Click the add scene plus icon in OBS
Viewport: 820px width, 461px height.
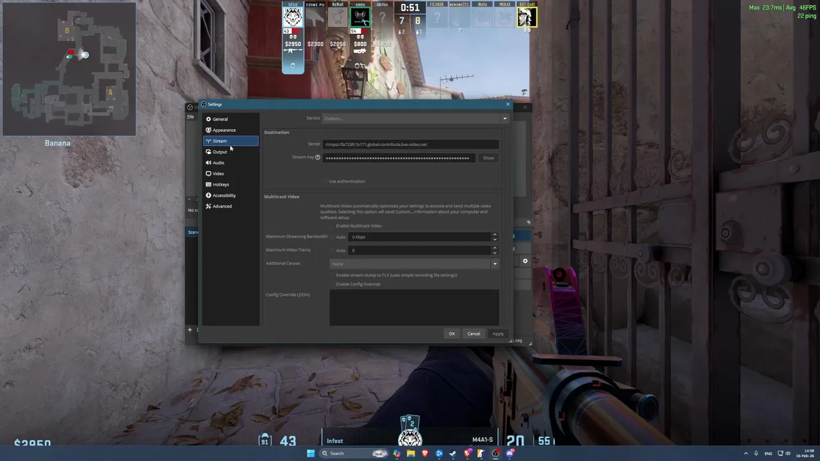tap(190, 330)
